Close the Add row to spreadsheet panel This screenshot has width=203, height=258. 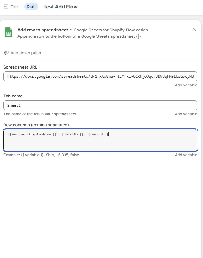coord(194,29)
